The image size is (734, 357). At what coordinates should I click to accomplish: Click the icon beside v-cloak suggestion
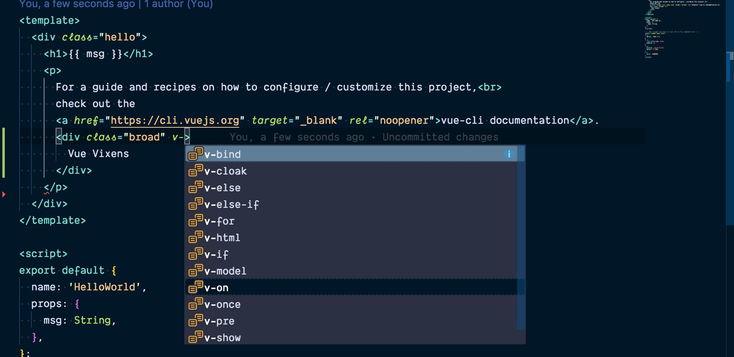[x=195, y=171]
